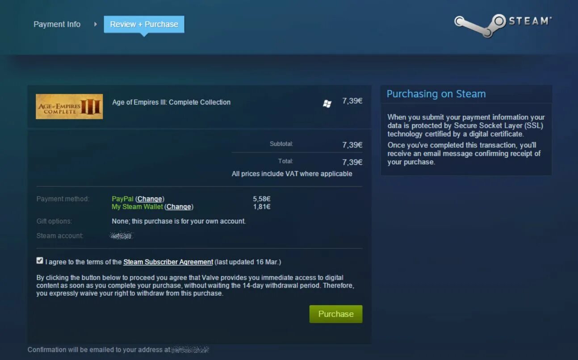This screenshot has height=360, width=578.
Task: Click the Steam logo
Action: point(503,25)
